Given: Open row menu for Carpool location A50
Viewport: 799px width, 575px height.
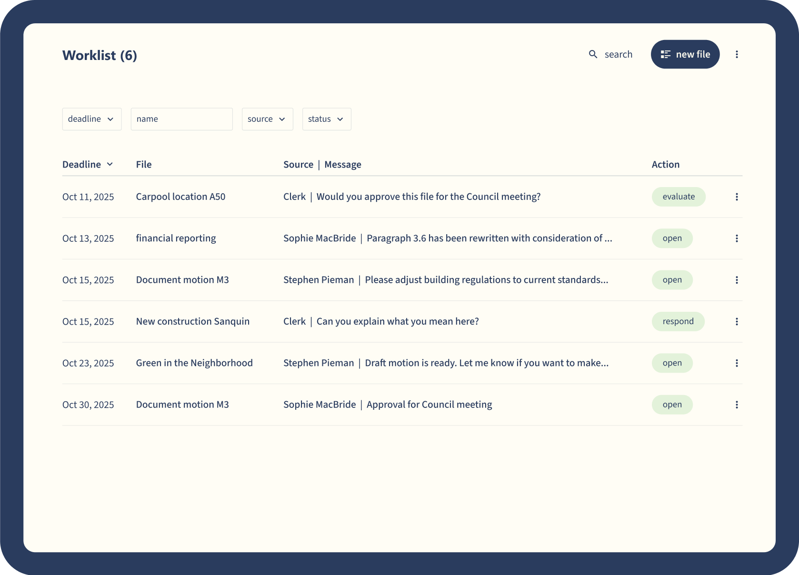Looking at the screenshot, I should [737, 197].
